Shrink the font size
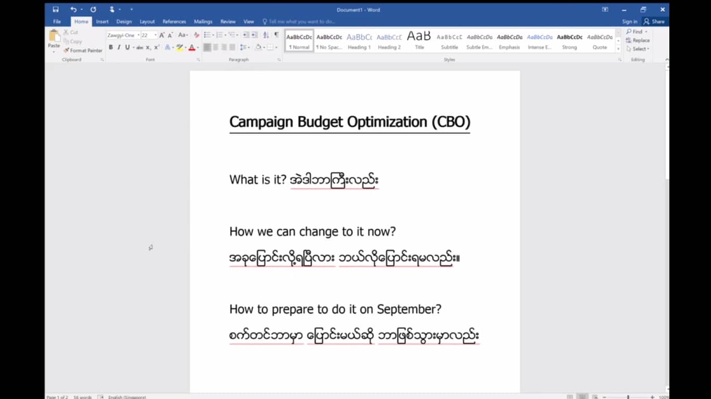The width and height of the screenshot is (711, 399). (170, 35)
